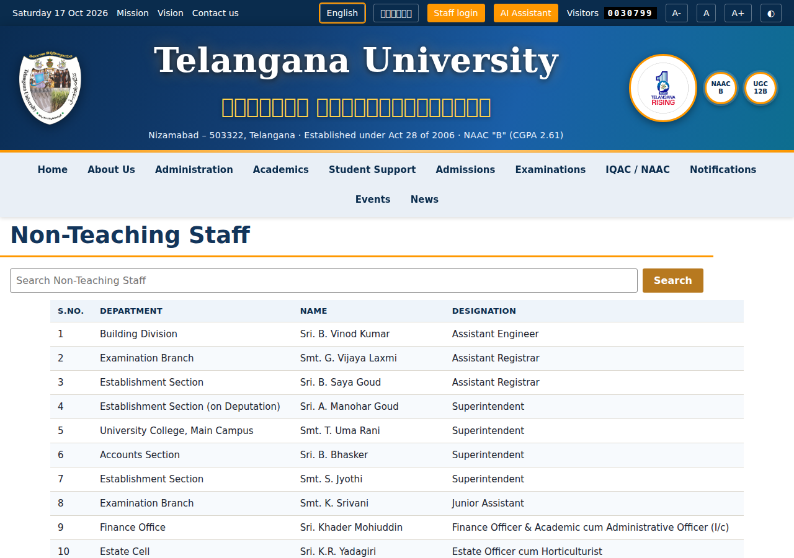Go to the Notifications menu item

pos(723,170)
